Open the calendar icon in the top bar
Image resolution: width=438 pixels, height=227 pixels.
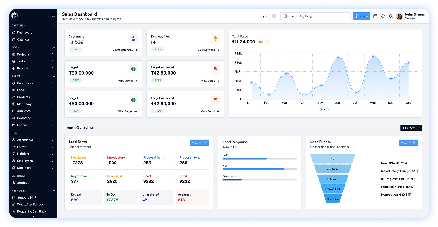click(375, 16)
